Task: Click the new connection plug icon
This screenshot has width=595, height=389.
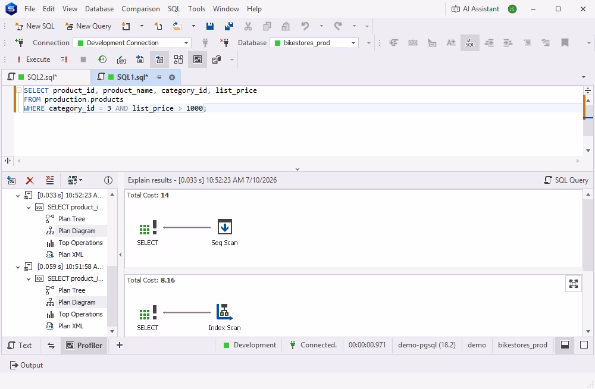Action: [x=19, y=43]
